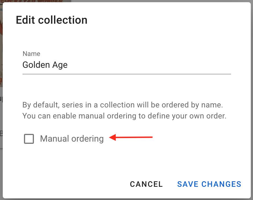253x200 pixels.
Task: Click the empty space right of "Golden Age"
Action: click(149, 65)
